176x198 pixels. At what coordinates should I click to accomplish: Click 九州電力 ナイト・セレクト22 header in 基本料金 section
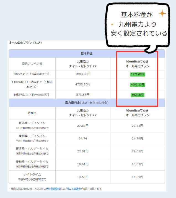pyautogui.click(x=83, y=64)
